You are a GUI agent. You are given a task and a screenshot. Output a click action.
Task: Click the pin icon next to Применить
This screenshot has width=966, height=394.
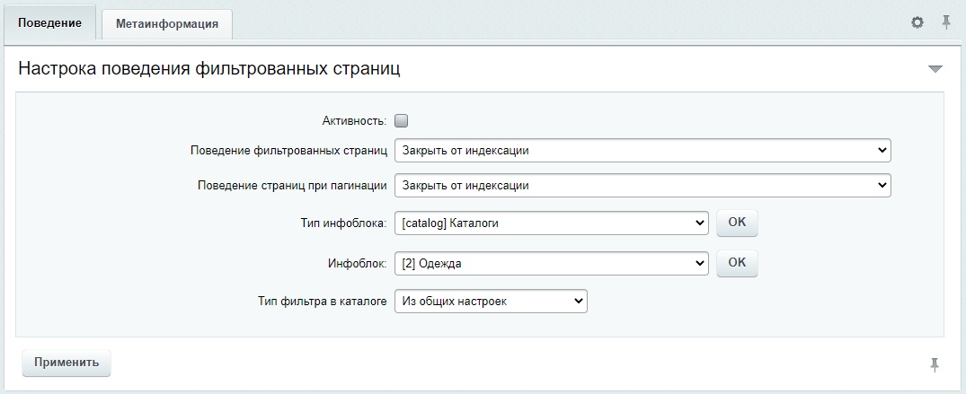pos(935,364)
